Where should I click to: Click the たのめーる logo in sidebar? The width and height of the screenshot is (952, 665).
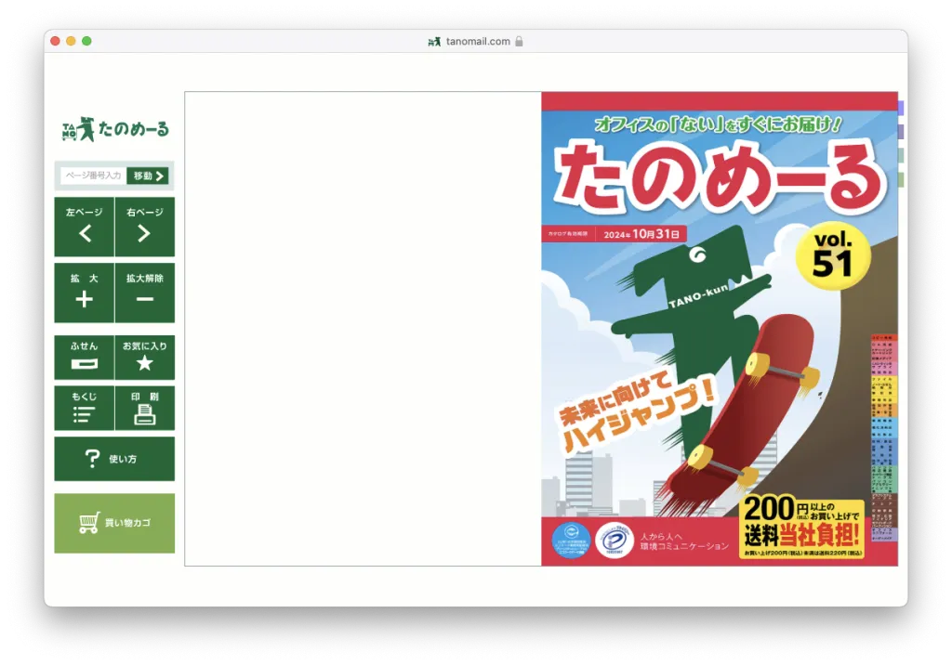click(x=115, y=128)
